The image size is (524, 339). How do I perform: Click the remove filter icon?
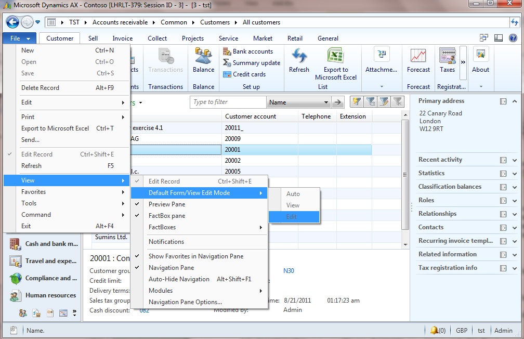tap(398, 101)
